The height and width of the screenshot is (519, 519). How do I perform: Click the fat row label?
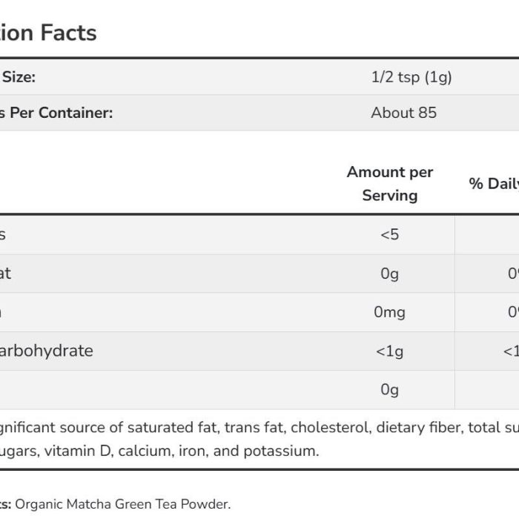5,274
